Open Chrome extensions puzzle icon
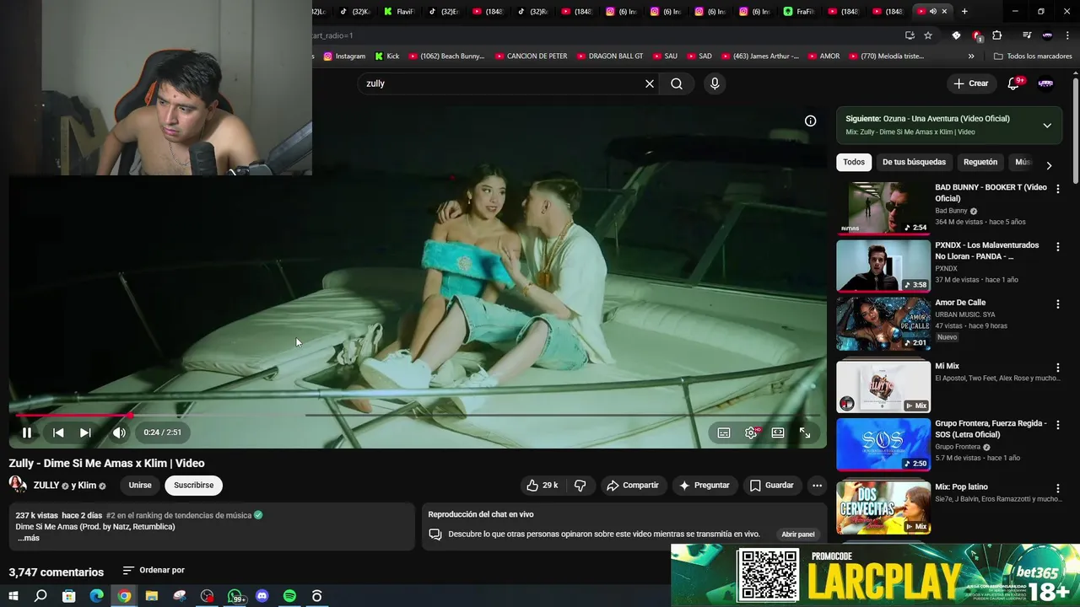This screenshot has width=1080, height=607. click(x=997, y=35)
